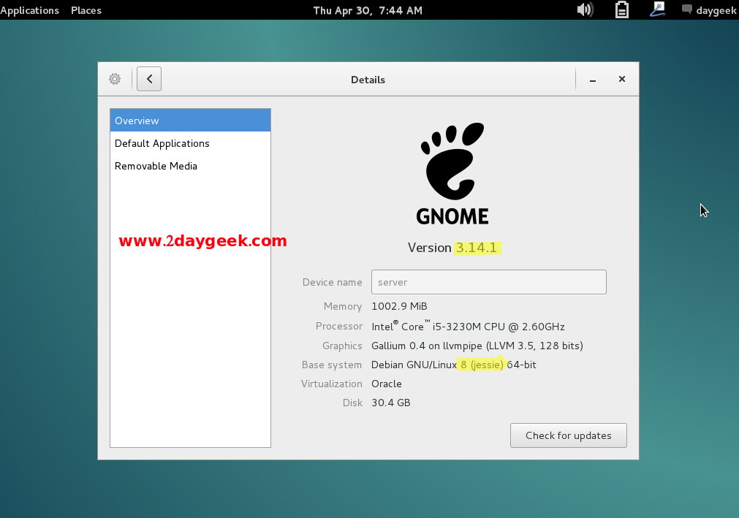Close the Details window
The image size is (739, 518).
621,79
